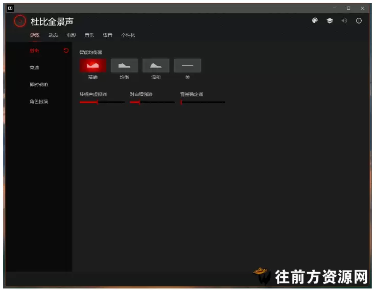Switch to the 语音 tab

click(108, 35)
